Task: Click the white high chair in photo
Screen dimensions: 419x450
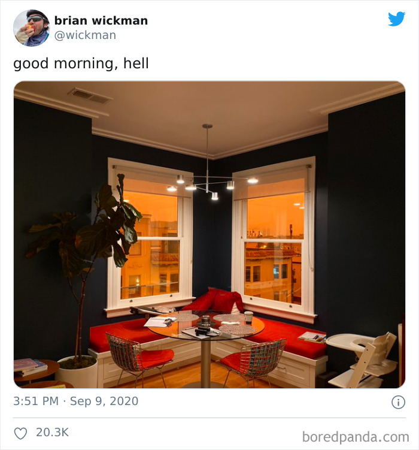Action: (x=363, y=359)
